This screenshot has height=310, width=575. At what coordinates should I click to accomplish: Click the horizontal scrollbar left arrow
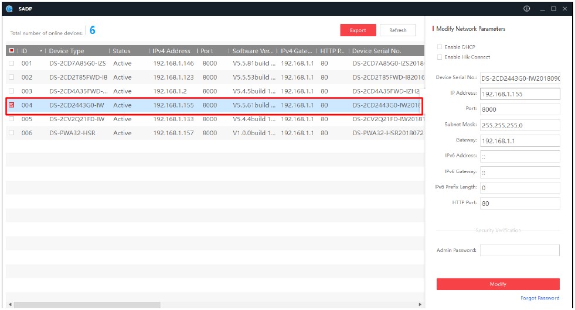tap(10, 305)
